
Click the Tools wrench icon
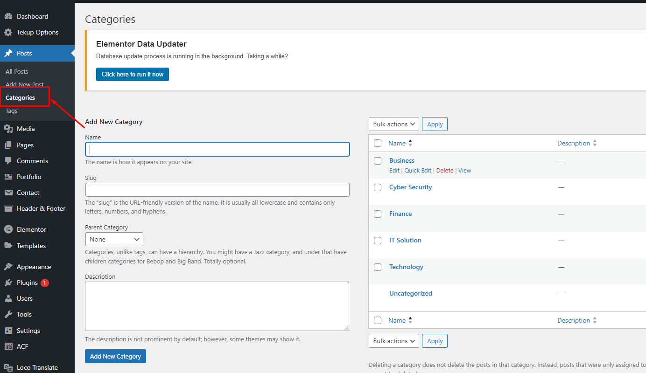pyautogui.click(x=8, y=314)
